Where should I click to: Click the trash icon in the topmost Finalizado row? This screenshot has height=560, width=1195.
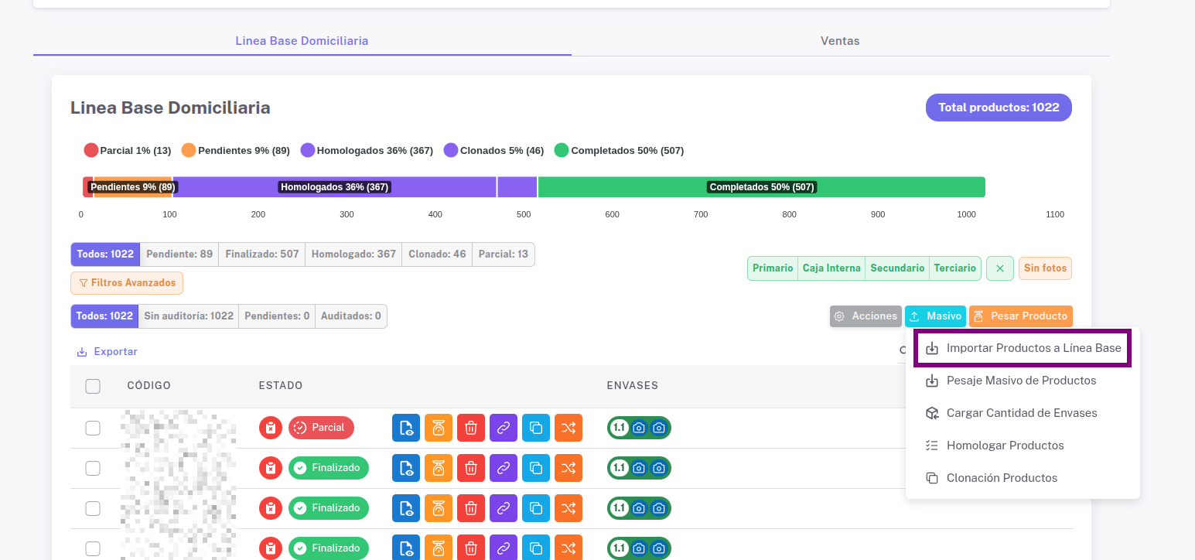471,468
